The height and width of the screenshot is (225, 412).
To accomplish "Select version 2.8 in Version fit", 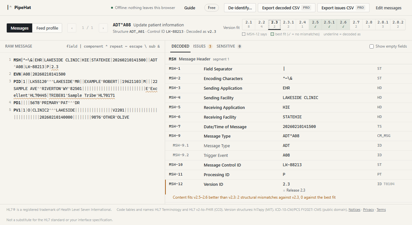I will [369, 24].
